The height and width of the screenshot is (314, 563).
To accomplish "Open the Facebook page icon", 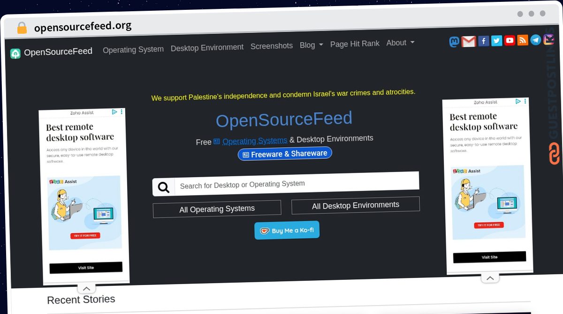I will click(484, 41).
